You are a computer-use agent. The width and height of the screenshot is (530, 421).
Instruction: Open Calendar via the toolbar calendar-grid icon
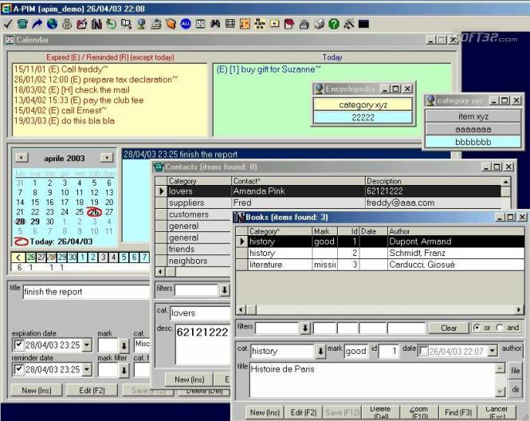pos(200,24)
